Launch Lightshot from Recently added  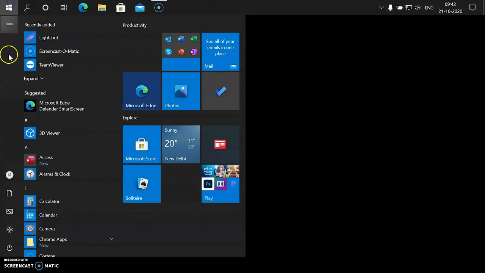[x=68, y=38]
